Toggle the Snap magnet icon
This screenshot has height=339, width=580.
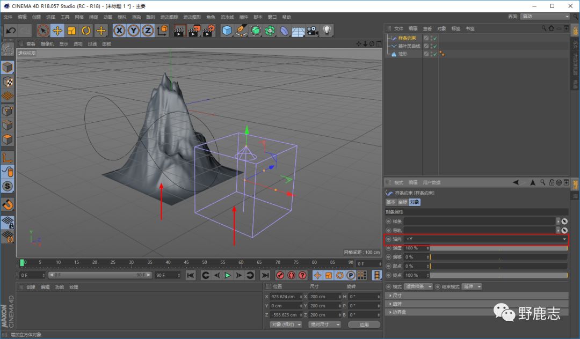click(x=8, y=204)
